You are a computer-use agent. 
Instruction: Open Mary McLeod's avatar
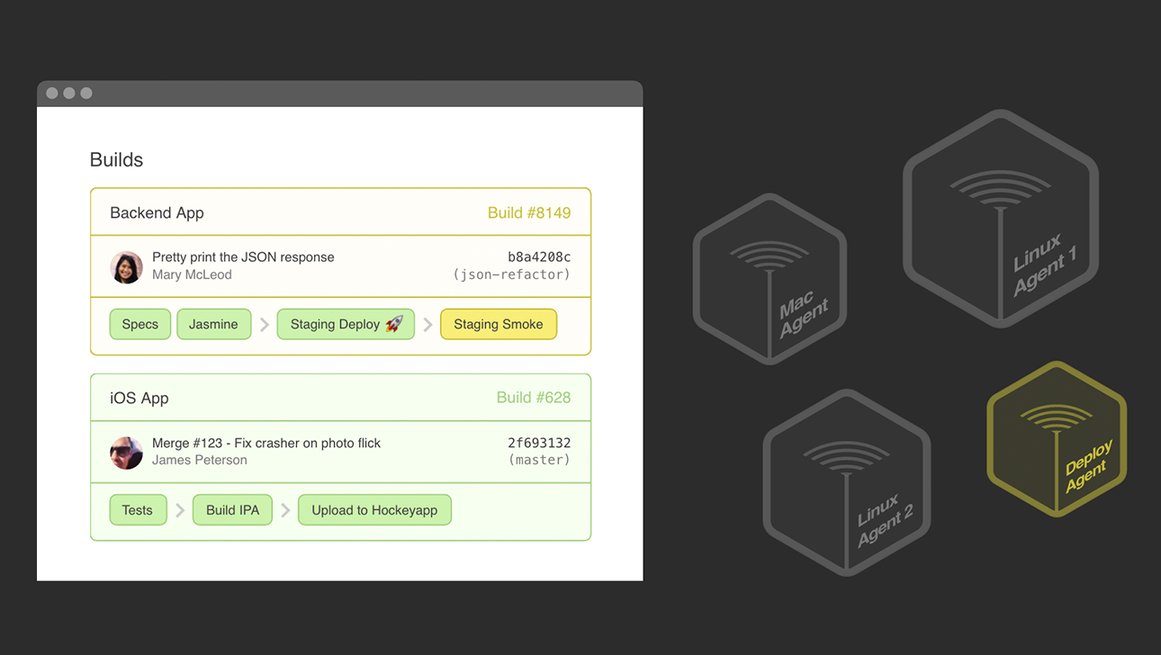[126, 267]
